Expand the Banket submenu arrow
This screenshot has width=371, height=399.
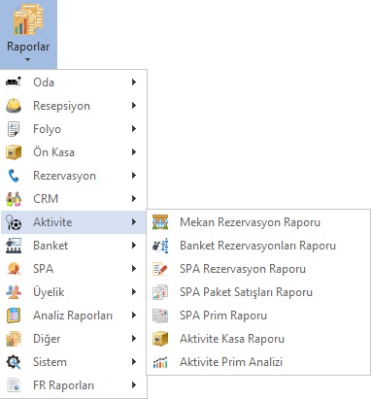click(134, 246)
